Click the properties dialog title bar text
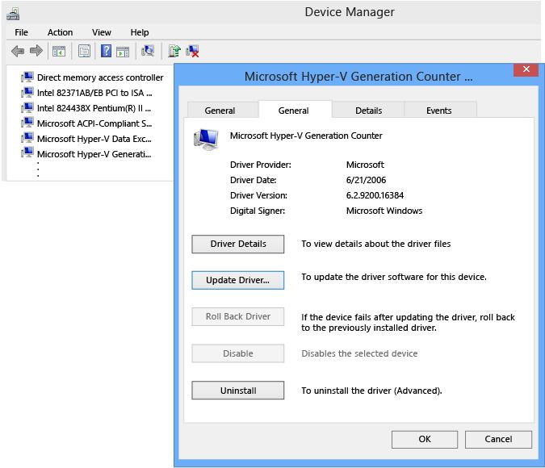Image resolution: width=545 pixels, height=468 pixels. [358, 77]
